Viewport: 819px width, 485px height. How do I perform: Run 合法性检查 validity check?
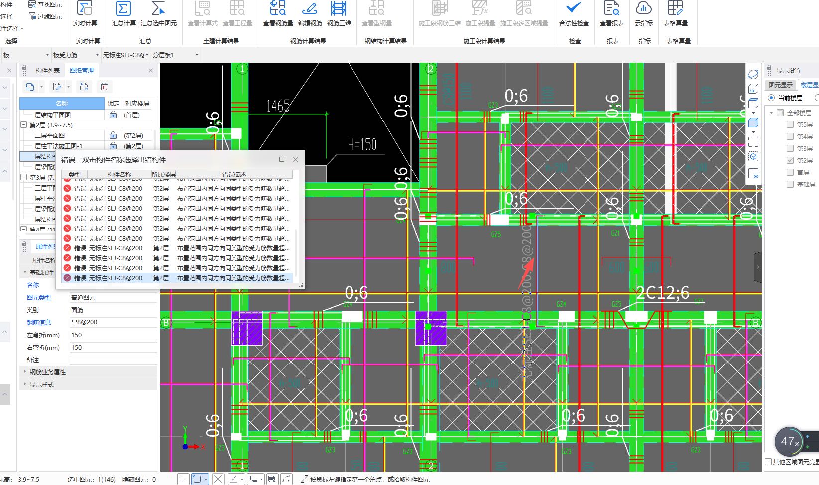point(574,9)
